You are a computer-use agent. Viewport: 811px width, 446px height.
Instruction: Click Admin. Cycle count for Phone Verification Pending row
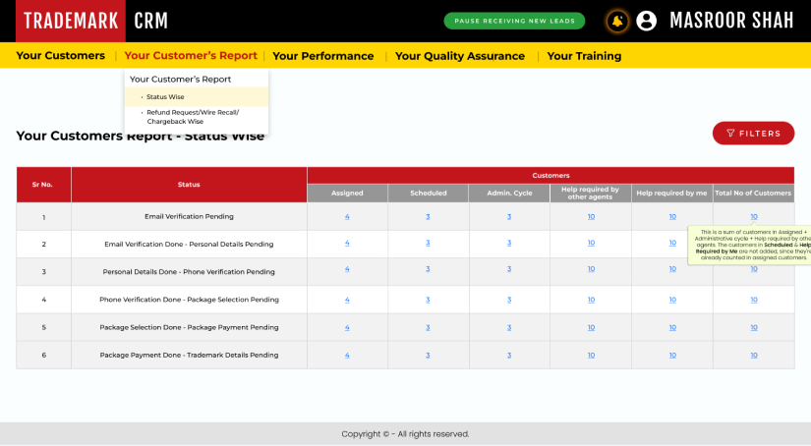point(509,271)
